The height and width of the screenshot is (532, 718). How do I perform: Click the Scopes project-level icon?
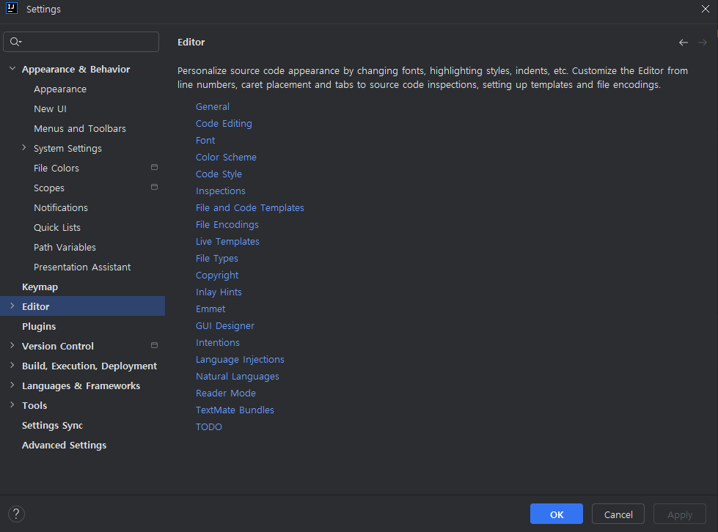pyautogui.click(x=154, y=188)
